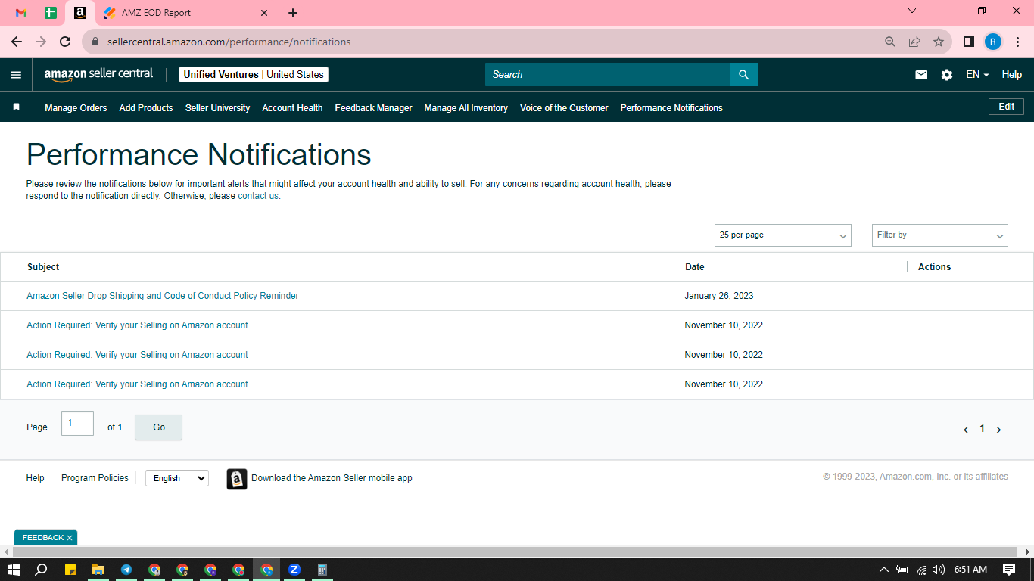Click the Edit button for favorites bar

(x=1006, y=107)
